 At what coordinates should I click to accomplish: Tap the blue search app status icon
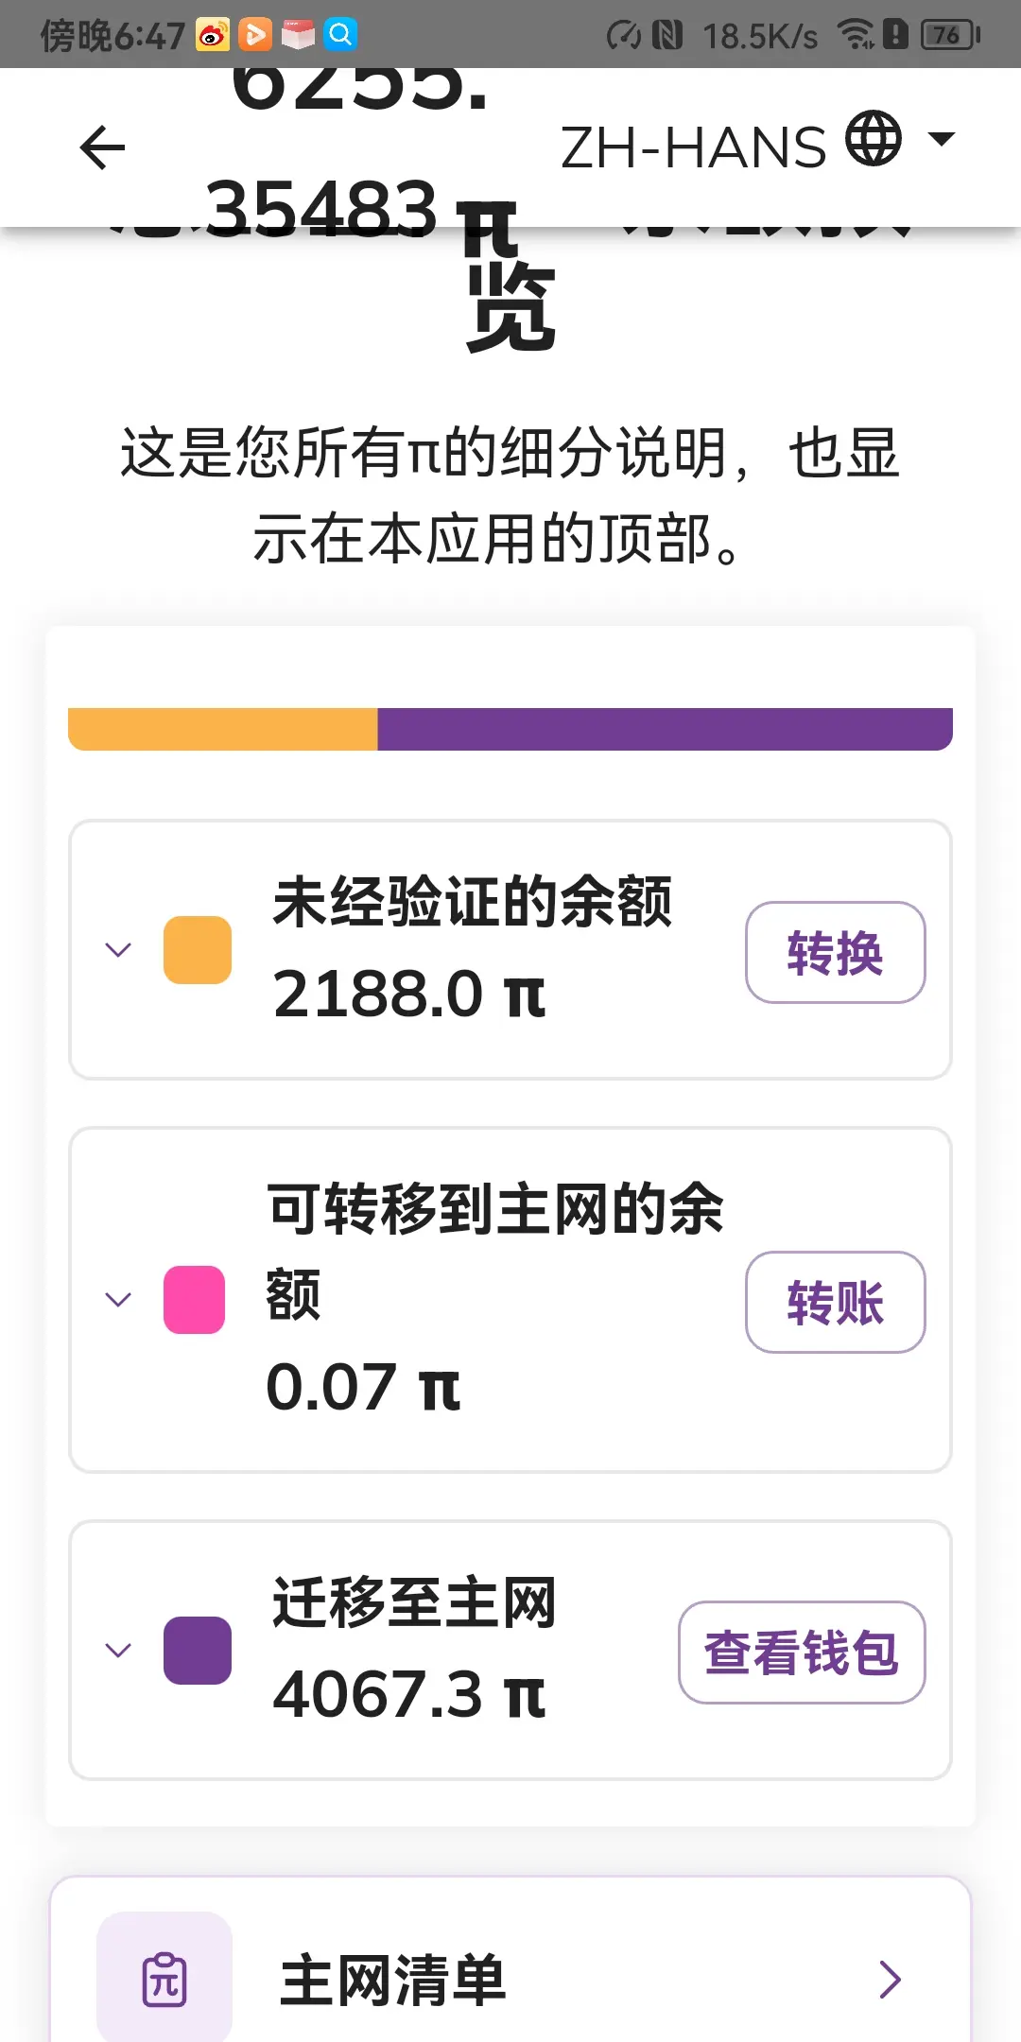[x=340, y=35]
